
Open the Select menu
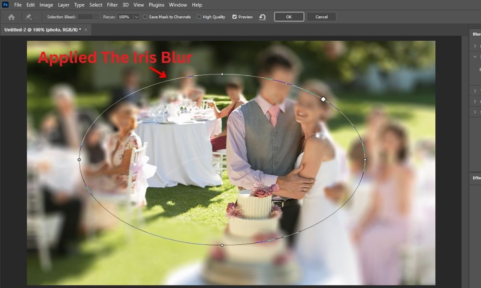96,5
